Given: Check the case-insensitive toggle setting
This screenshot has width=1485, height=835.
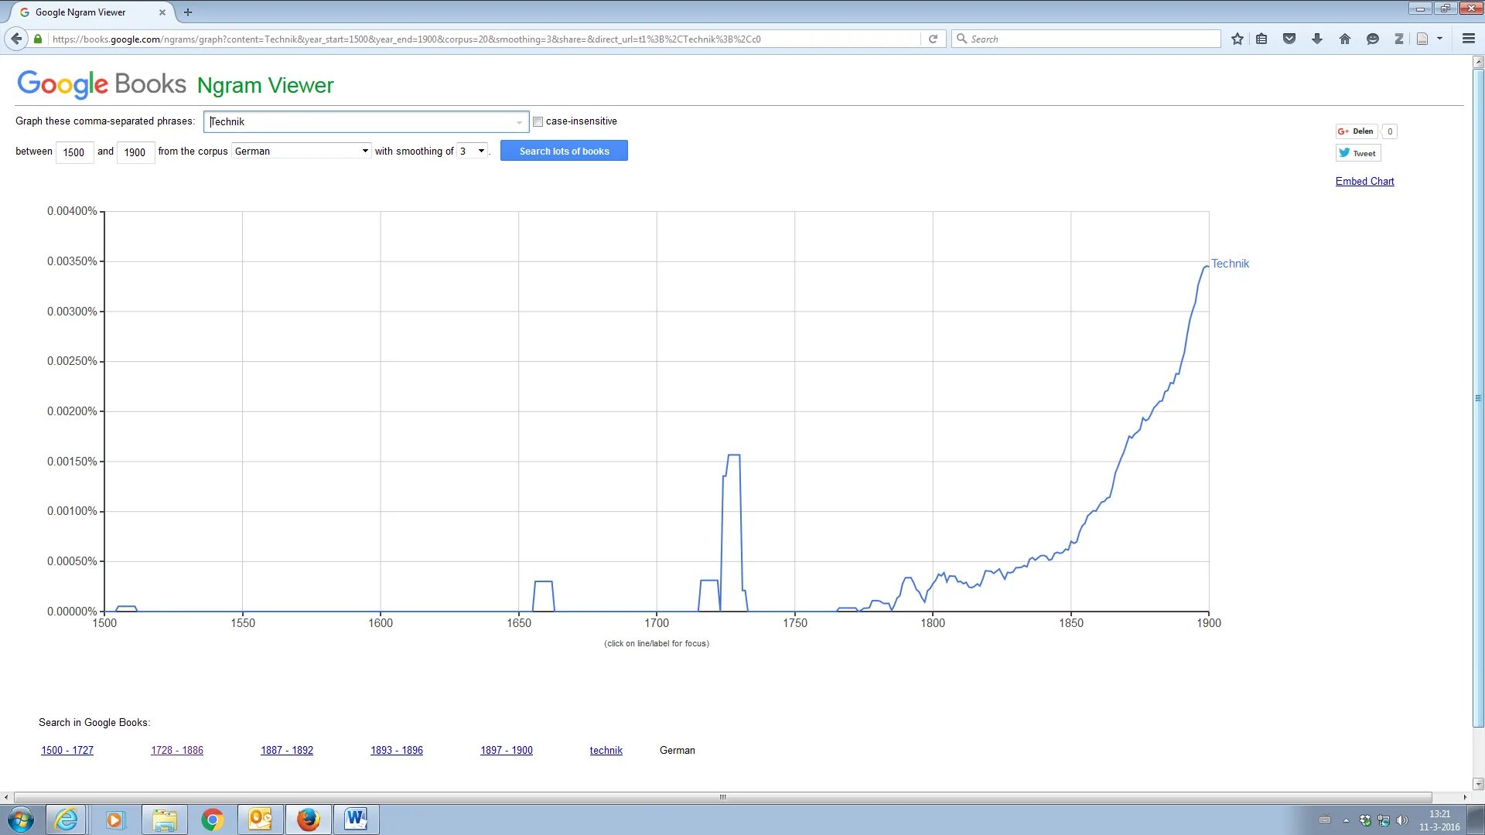Looking at the screenshot, I should 538,121.
